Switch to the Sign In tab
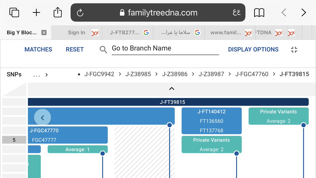Screen dimensions: 316x178 tap(77, 32)
